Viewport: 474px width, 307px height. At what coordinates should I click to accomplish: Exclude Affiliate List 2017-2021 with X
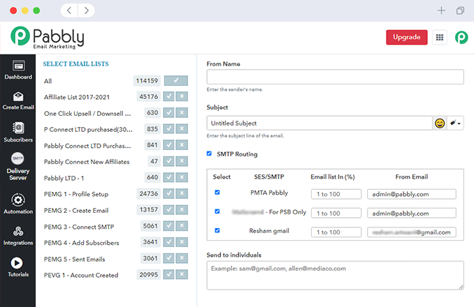pos(182,96)
